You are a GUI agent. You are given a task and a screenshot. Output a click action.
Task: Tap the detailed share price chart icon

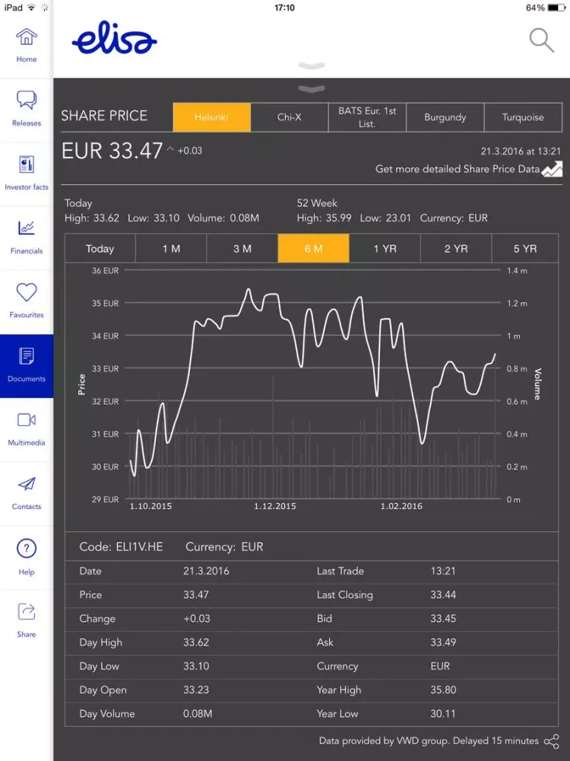point(552,169)
